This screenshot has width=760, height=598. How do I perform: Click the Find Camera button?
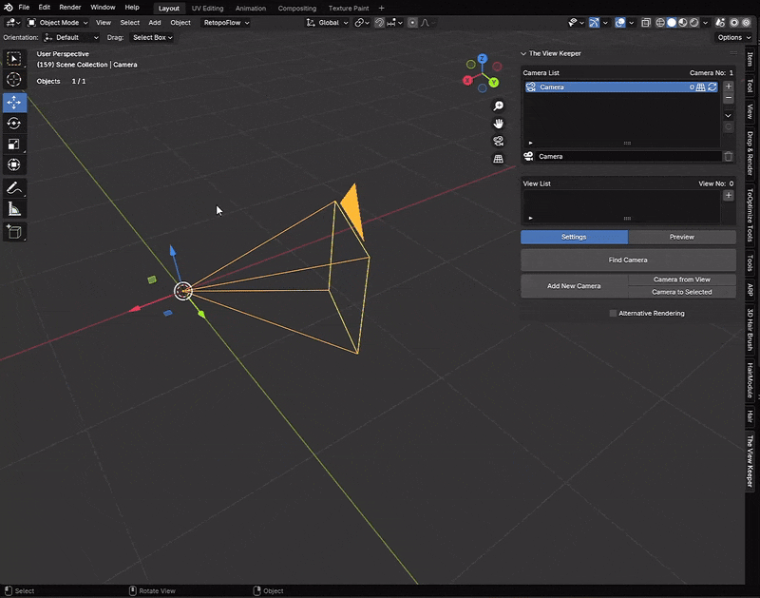[628, 260]
